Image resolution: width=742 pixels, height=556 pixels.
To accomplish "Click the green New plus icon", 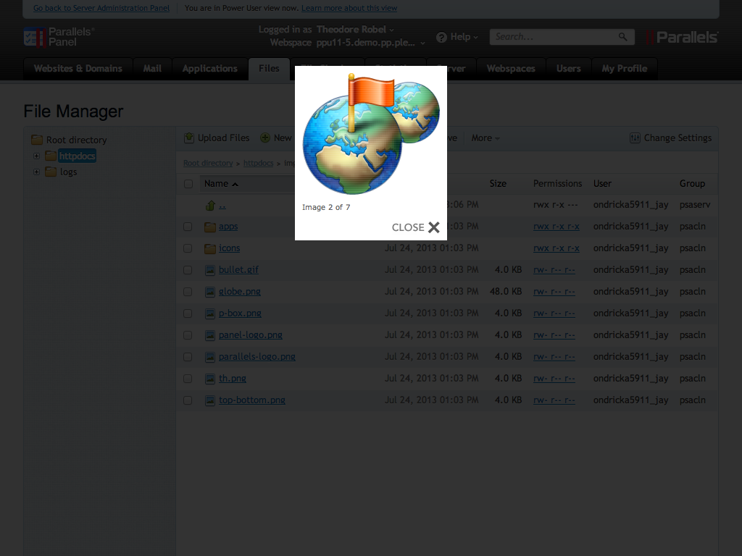I will point(264,138).
